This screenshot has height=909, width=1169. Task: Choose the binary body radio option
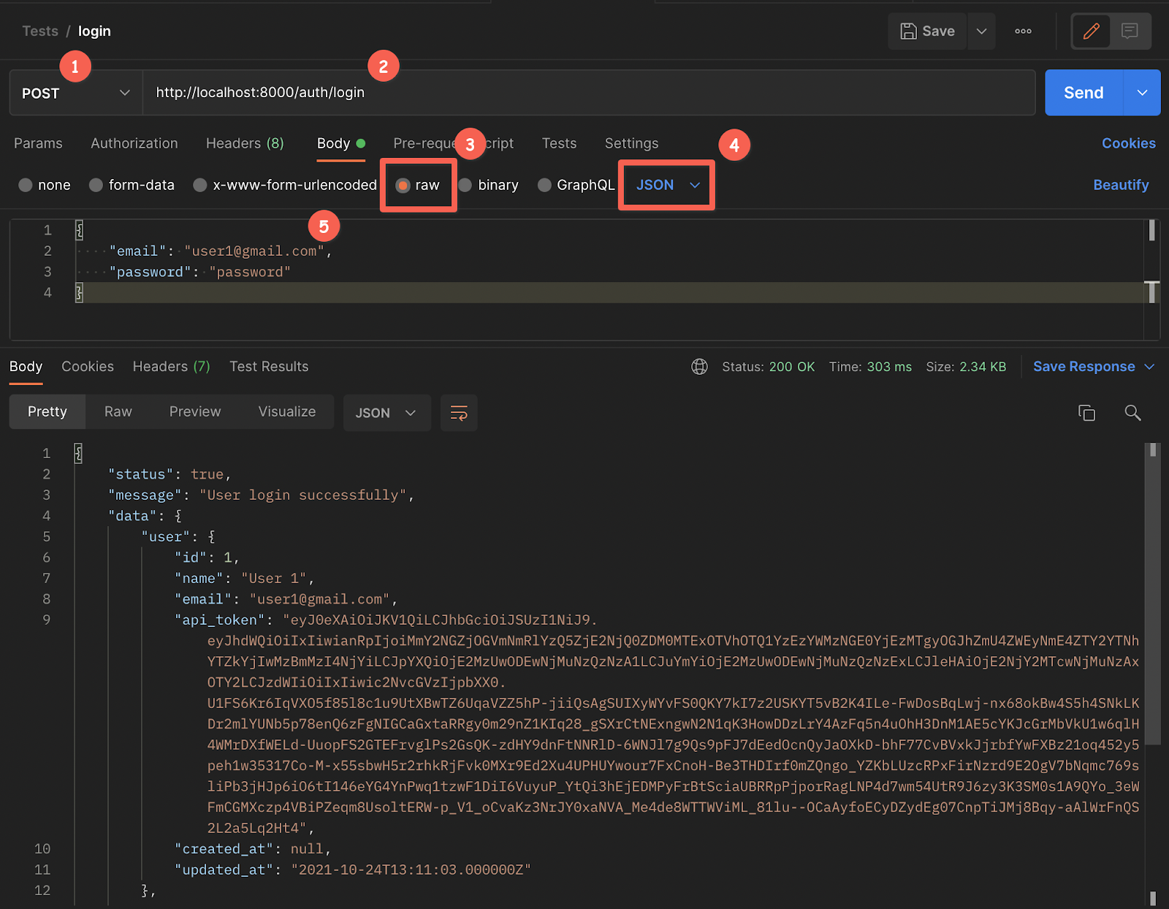click(465, 186)
